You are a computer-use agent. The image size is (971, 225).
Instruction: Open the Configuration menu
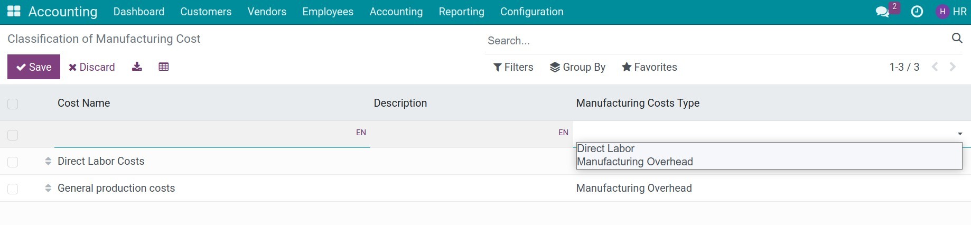coord(532,12)
